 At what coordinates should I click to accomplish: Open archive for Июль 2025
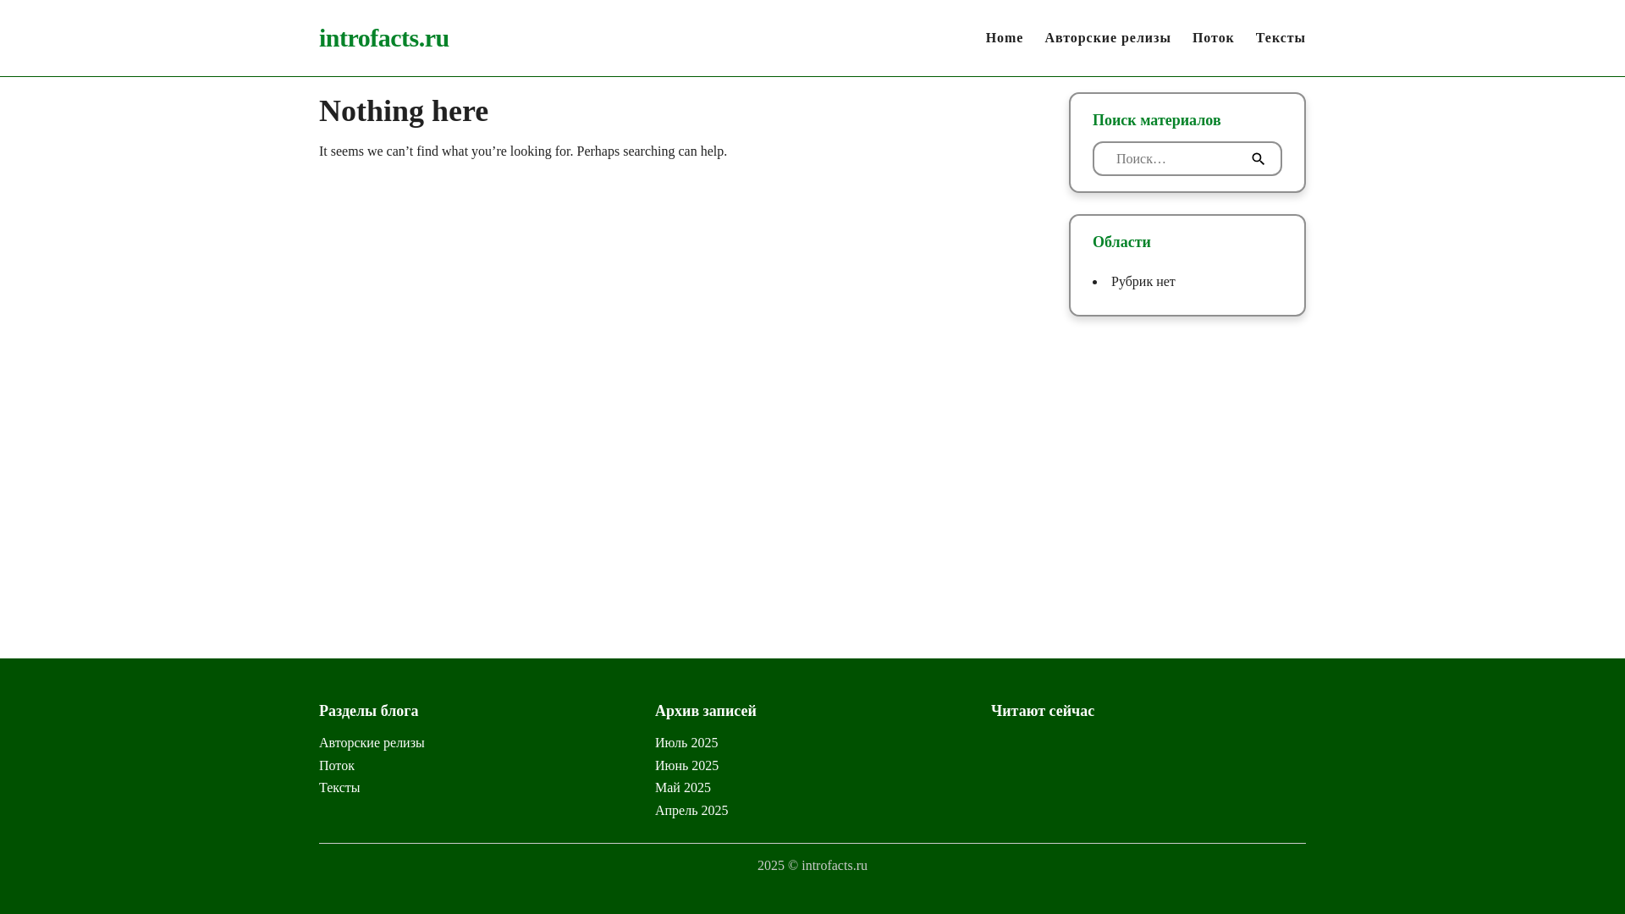pyautogui.click(x=686, y=743)
